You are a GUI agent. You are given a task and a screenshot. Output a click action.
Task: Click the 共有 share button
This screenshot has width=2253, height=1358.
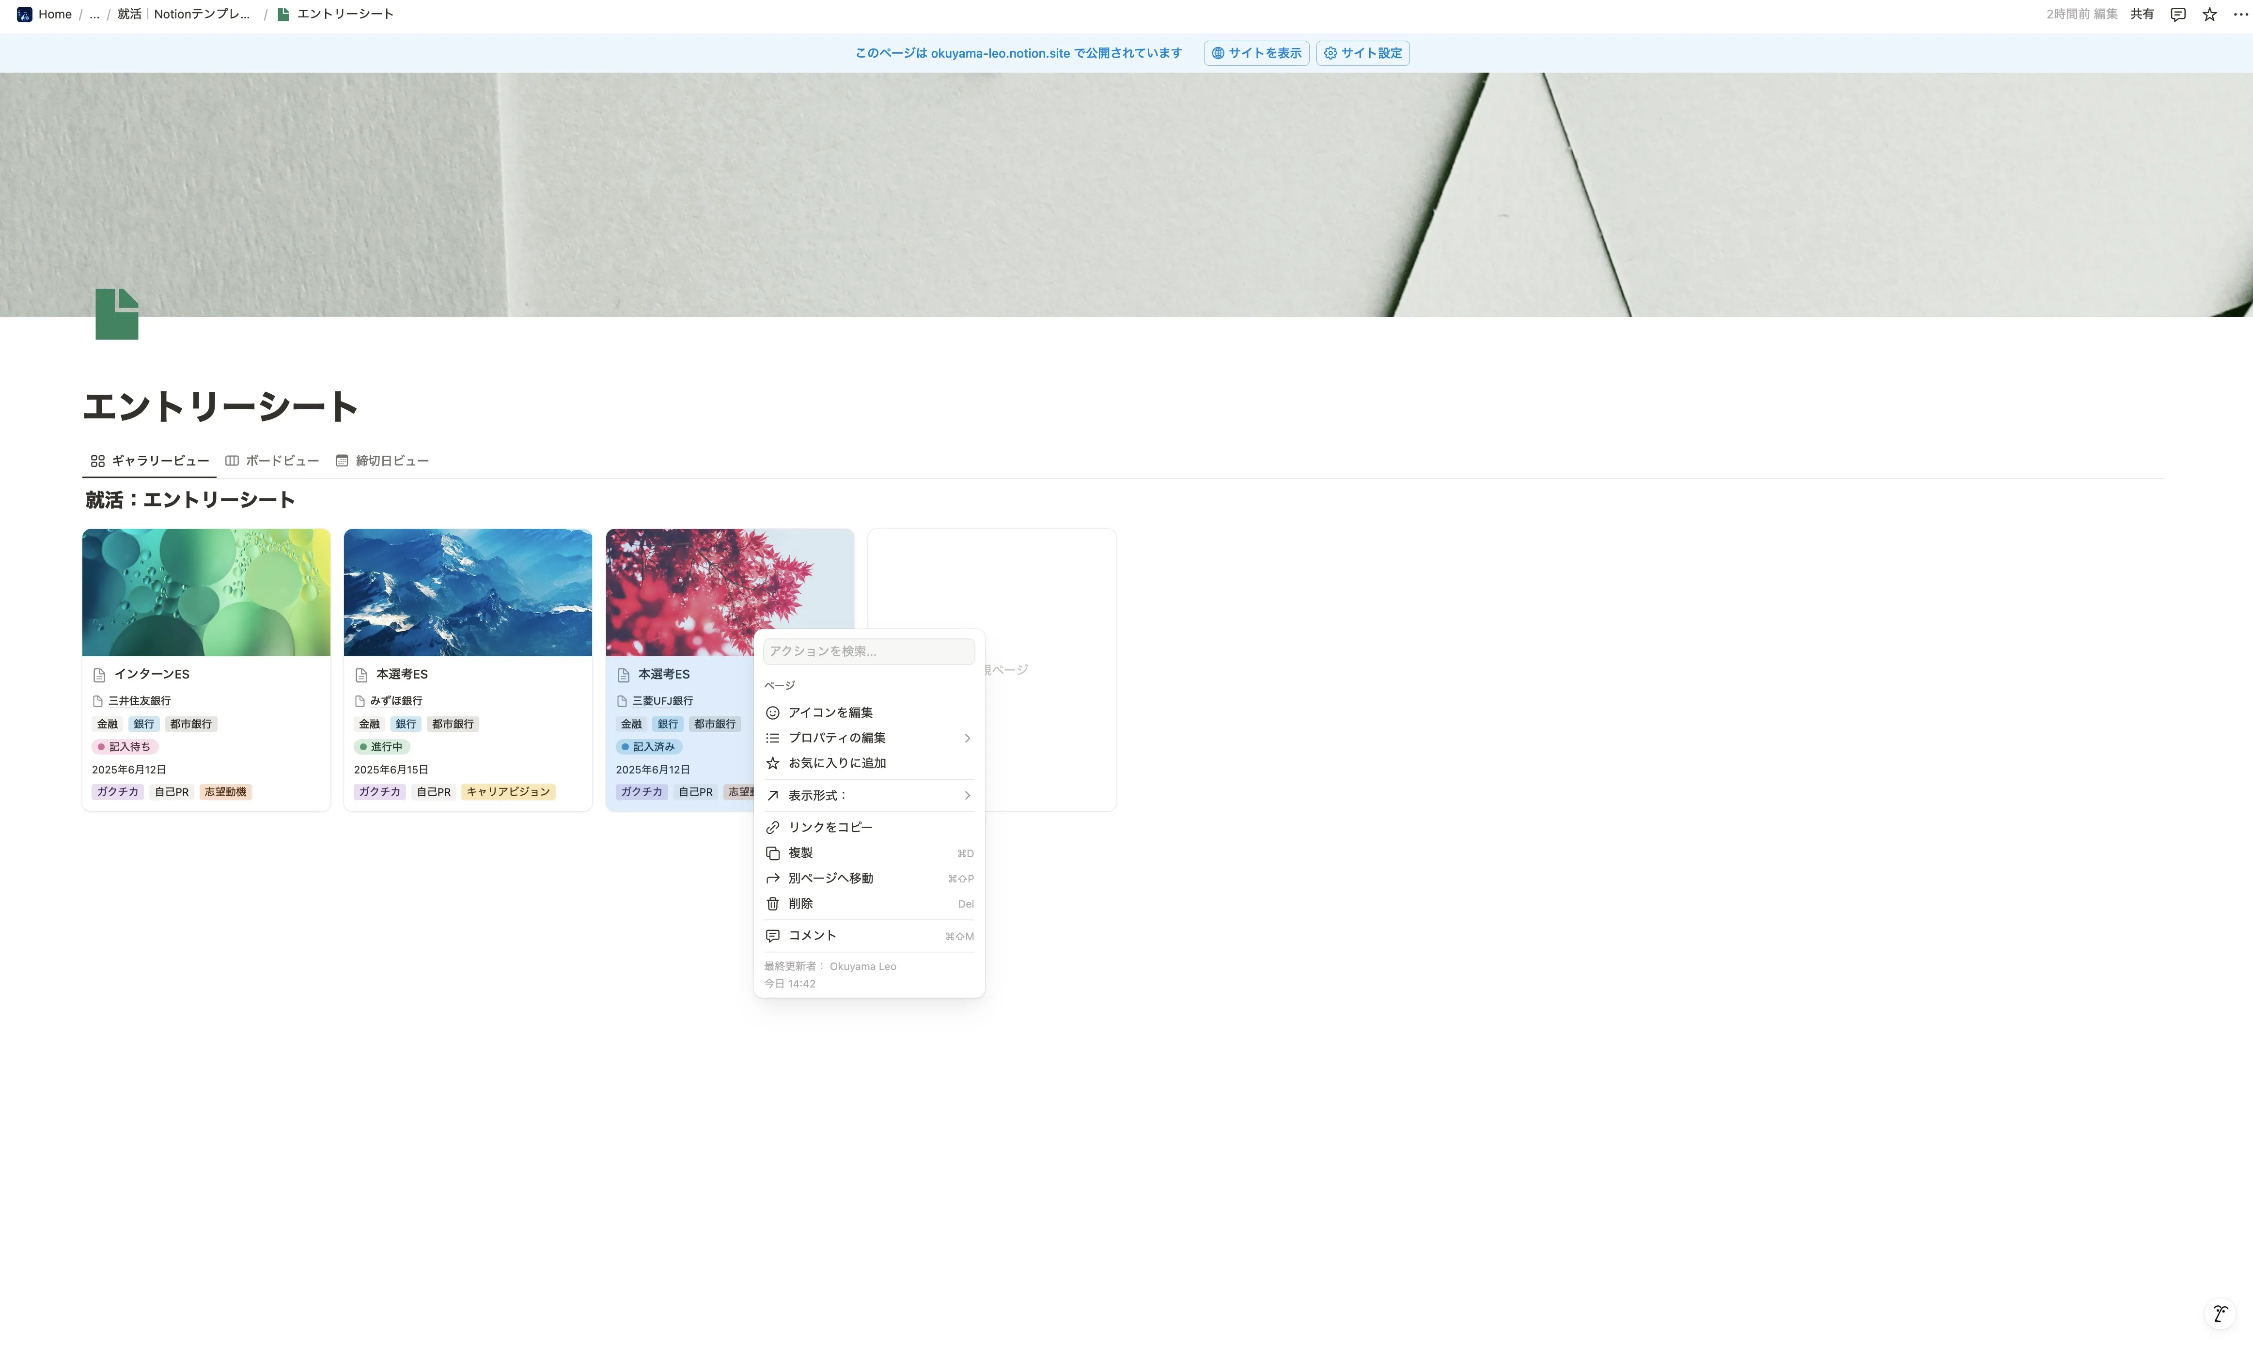pos(2143,14)
